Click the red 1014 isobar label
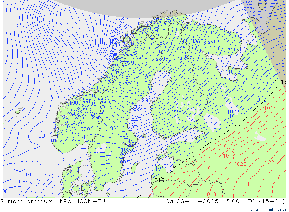The image size is (289, 212). (192, 163)
